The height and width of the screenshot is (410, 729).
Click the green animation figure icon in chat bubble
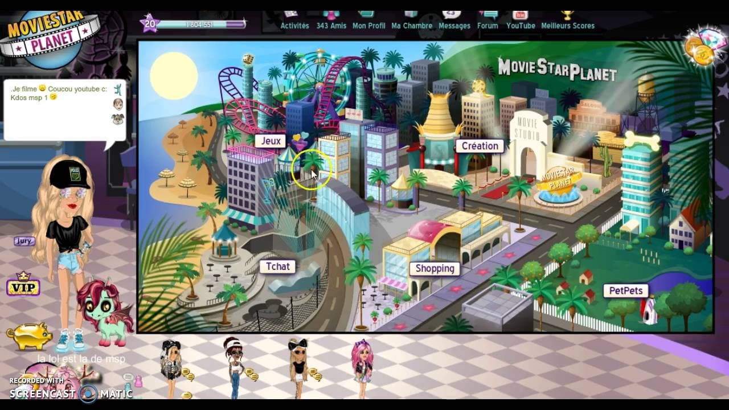(117, 89)
